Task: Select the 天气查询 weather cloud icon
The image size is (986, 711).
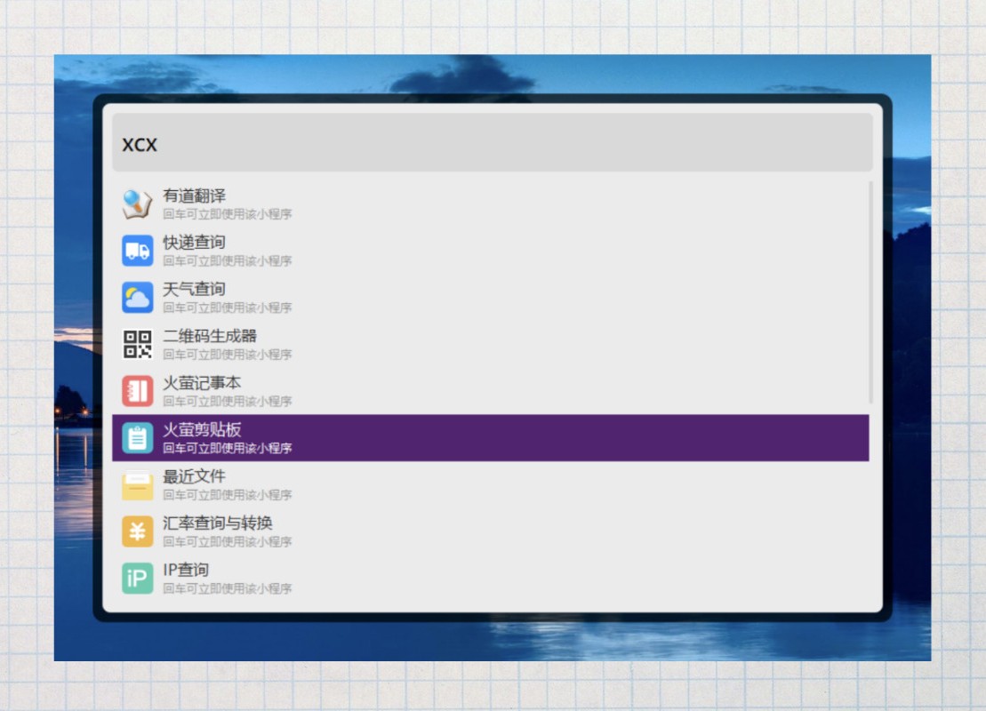Action: point(137,298)
